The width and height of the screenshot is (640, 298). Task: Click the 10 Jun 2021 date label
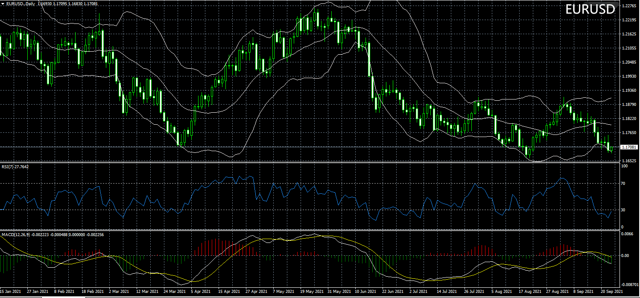[365, 292]
